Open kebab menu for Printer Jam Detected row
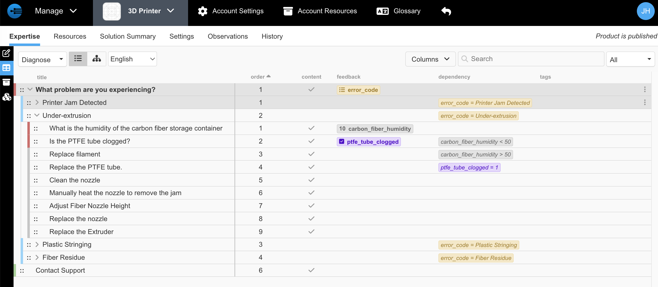This screenshot has width=658, height=287. pos(645,102)
